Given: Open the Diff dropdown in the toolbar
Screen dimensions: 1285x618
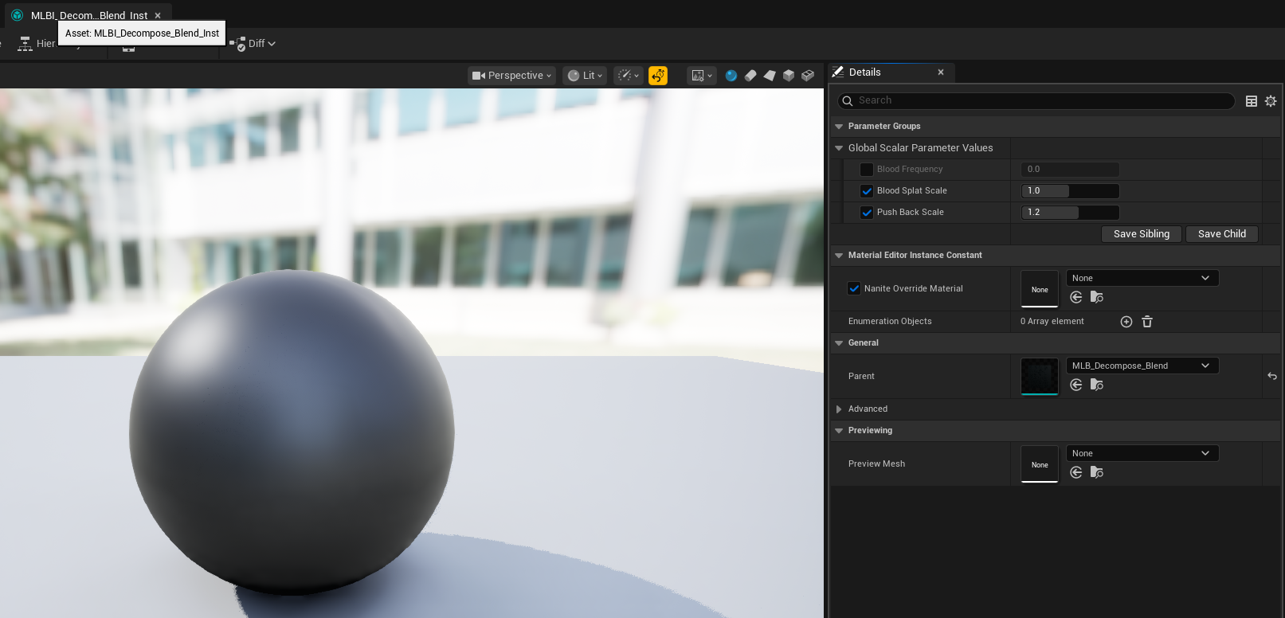Looking at the screenshot, I should tap(253, 44).
